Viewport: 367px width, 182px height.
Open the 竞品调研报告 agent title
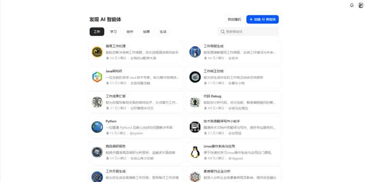click(116, 146)
